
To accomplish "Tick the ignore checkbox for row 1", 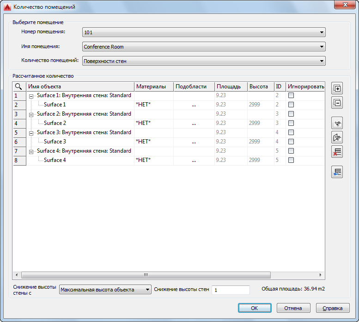I will 291,95.
